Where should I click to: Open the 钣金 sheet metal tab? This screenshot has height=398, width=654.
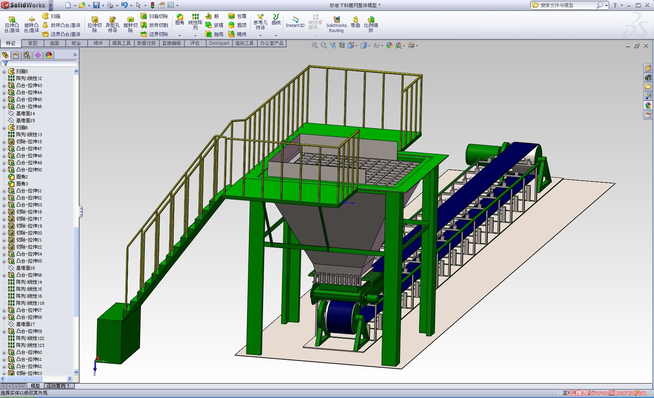(76, 43)
